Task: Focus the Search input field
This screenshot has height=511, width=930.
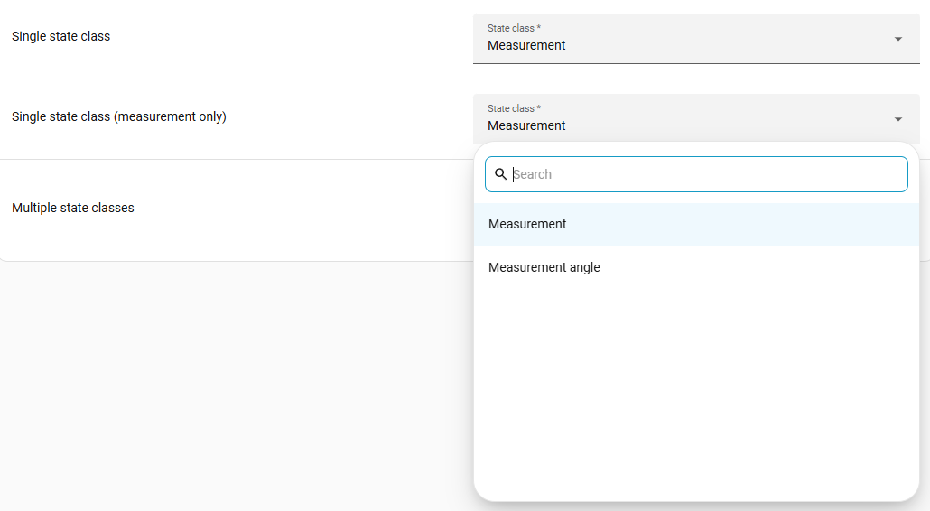Action: (696, 174)
